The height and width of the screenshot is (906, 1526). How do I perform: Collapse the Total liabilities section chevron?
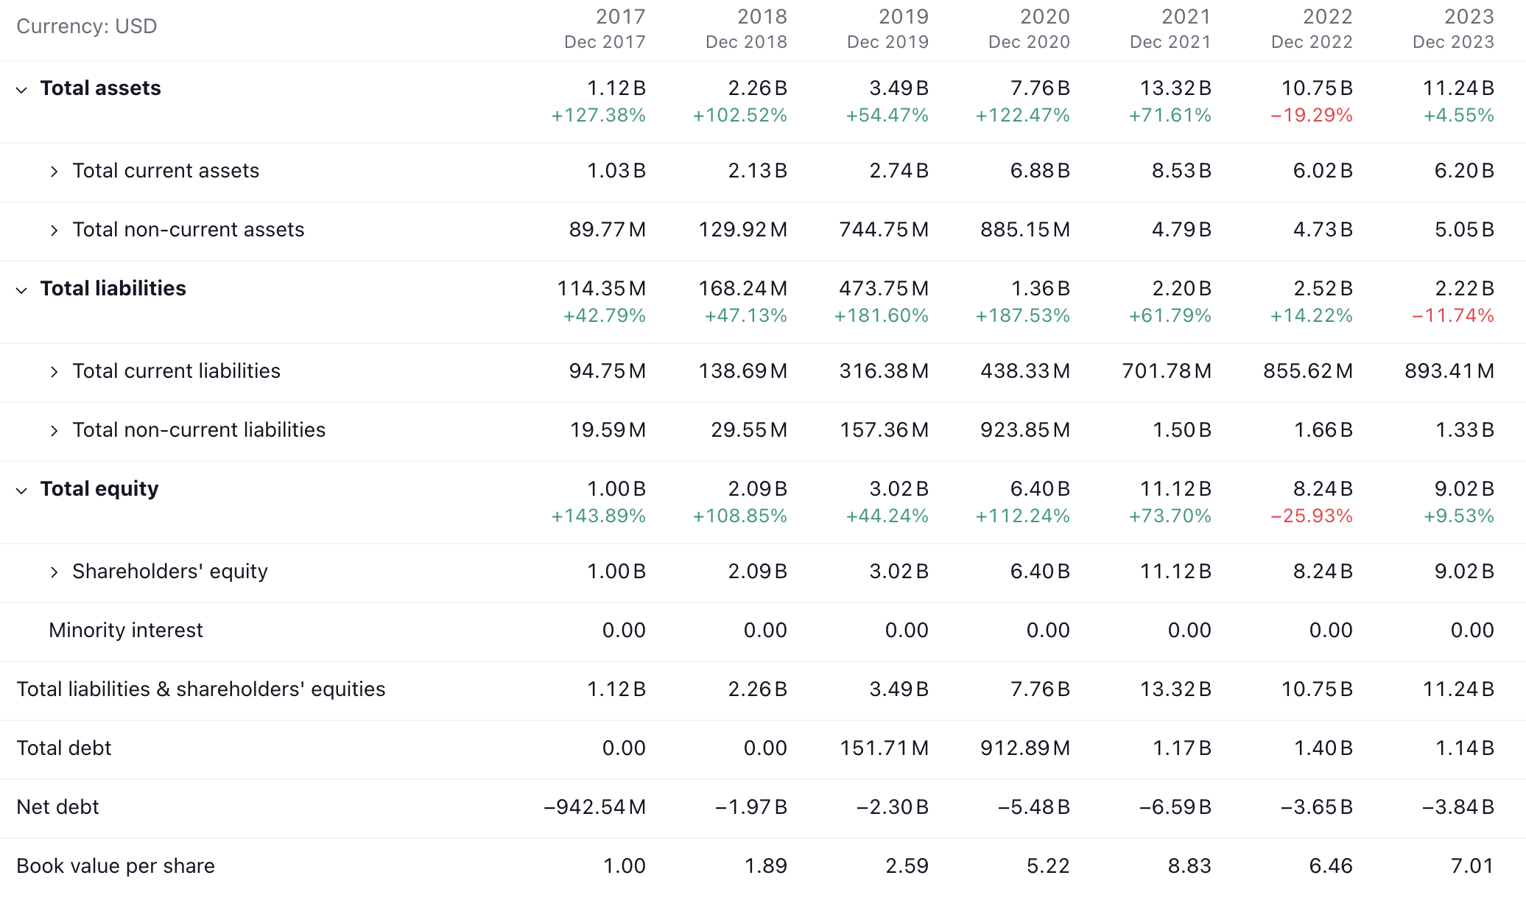[22, 290]
